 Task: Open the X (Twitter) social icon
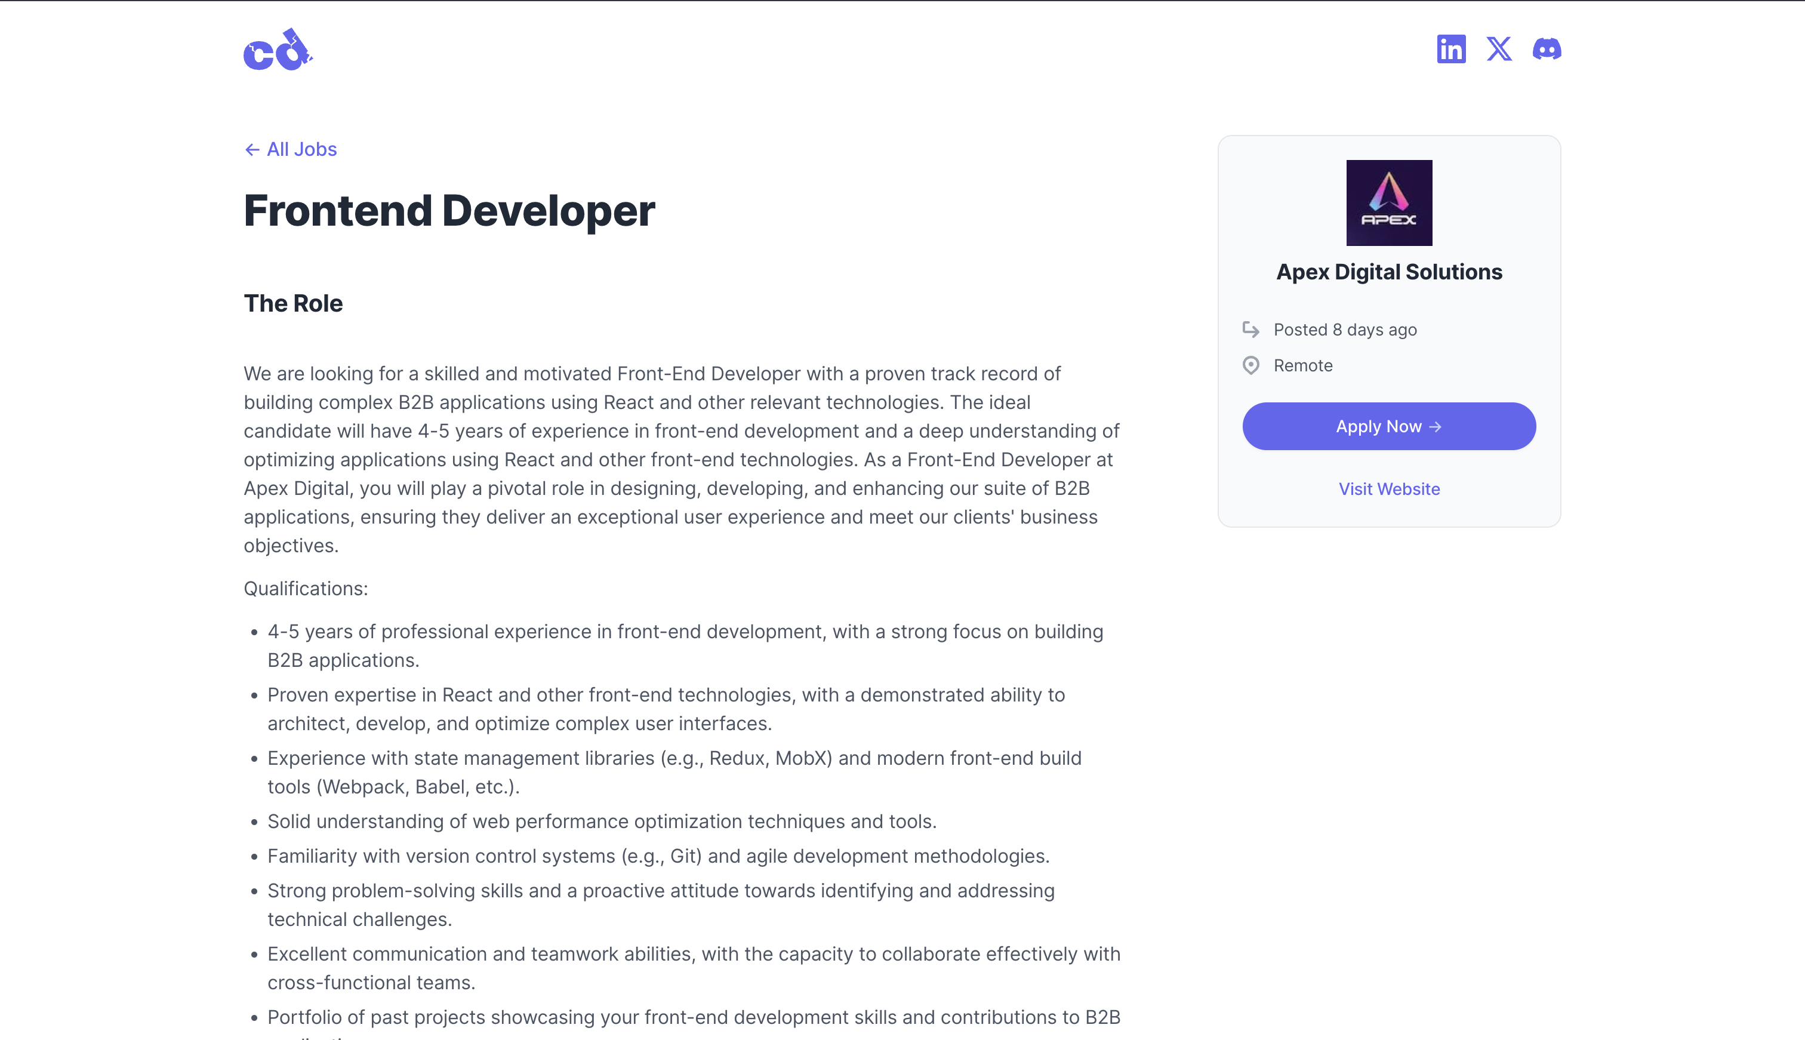click(1499, 50)
